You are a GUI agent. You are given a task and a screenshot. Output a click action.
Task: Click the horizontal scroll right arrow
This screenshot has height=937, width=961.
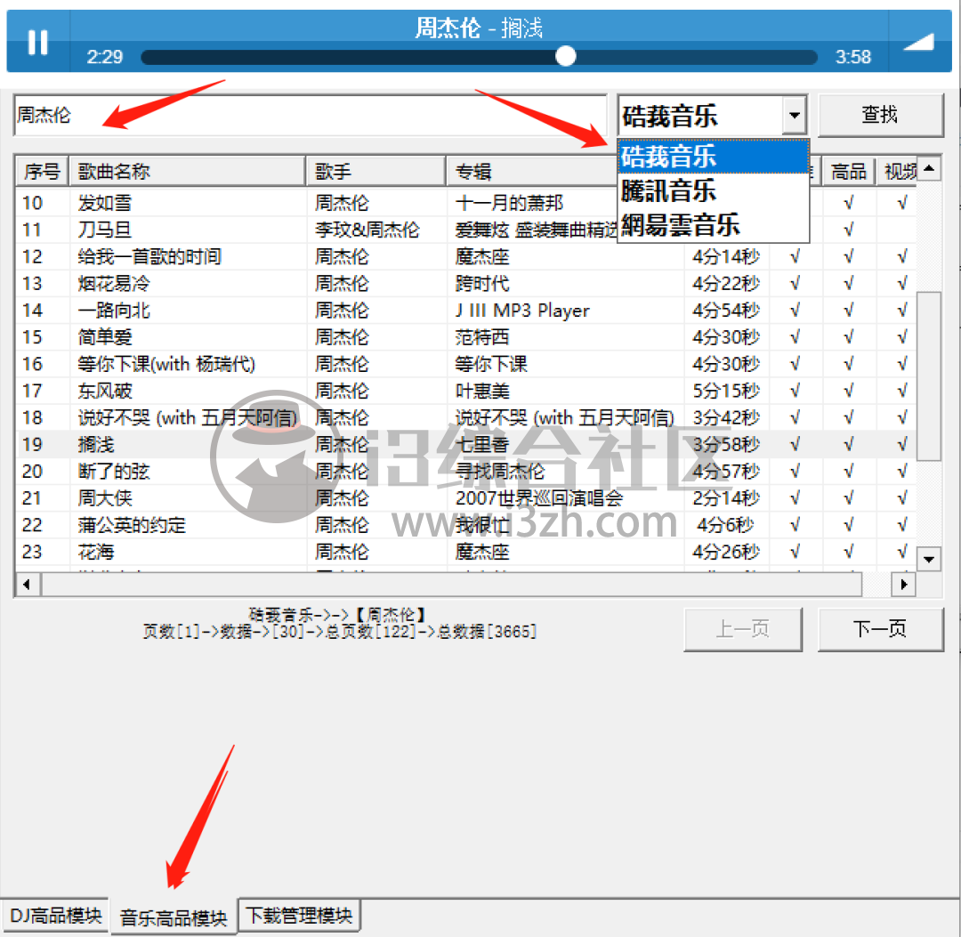903,584
